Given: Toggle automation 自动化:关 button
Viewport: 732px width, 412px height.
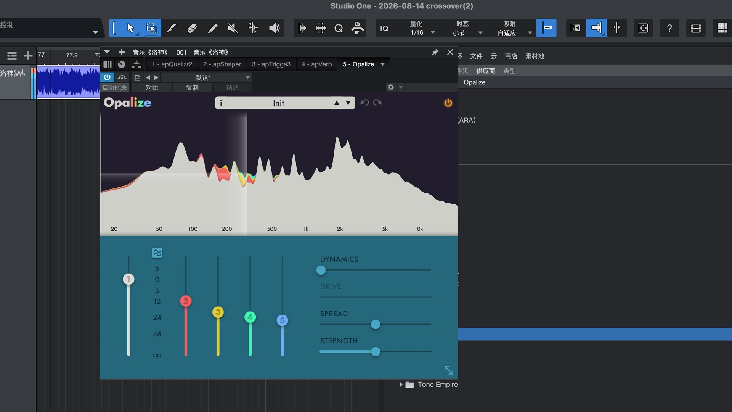Looking at the screenshot, I should (115, 88).
